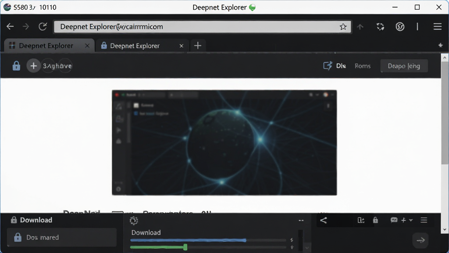Click lightning icon beside green progress bar
The width and height of the screenshot is (449, 253).
coord(292,247)
